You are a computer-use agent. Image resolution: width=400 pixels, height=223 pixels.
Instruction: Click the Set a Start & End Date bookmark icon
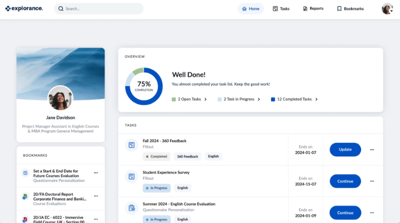pyautogui.click(x=25, y=173)
